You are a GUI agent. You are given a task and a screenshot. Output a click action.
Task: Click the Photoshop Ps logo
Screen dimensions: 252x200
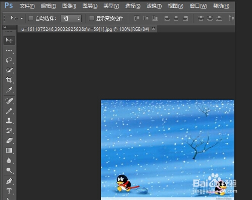click(9, 6)
